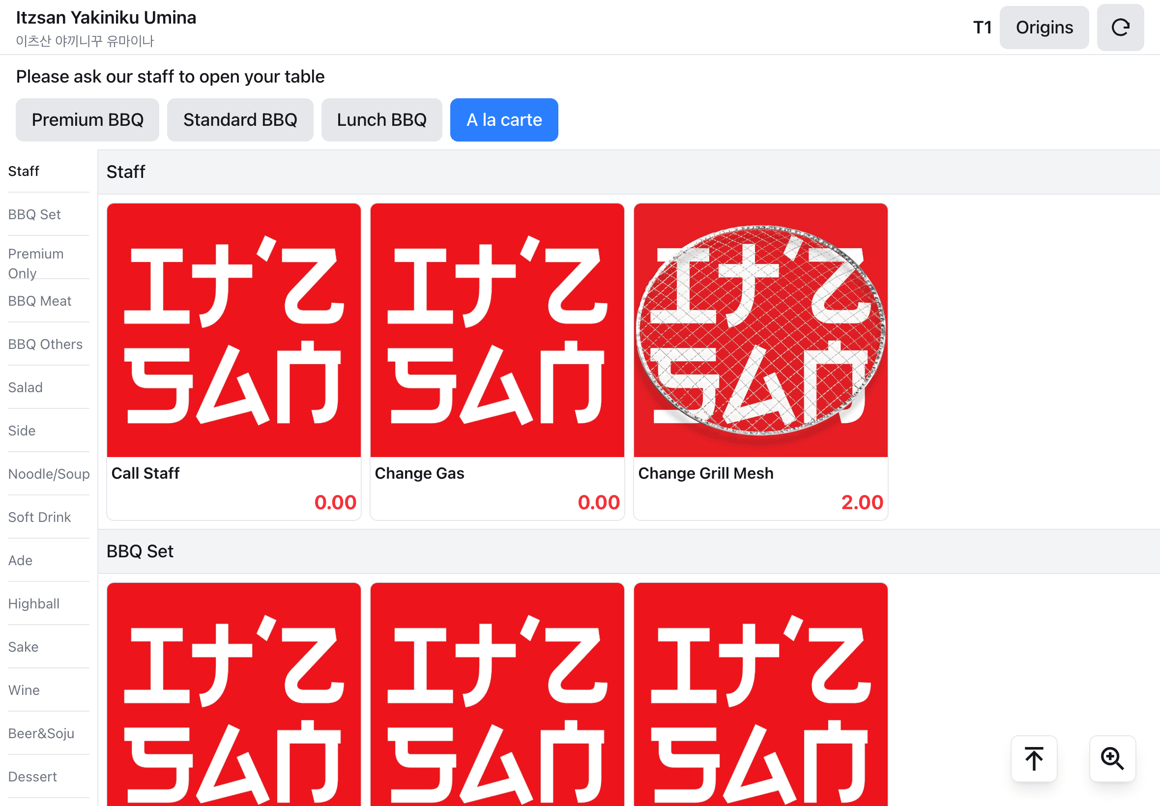Click the T1 table label
This screenshot has height=806, width=1160.
(x=982, y=27)
